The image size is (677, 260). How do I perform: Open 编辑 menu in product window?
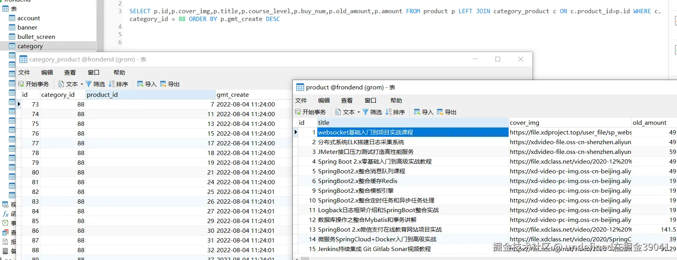(324, 101)
